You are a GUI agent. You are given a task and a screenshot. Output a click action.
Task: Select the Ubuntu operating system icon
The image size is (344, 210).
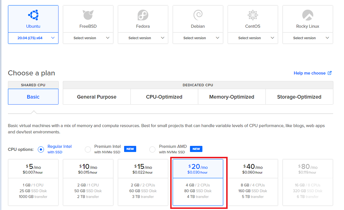click(33, 15)
